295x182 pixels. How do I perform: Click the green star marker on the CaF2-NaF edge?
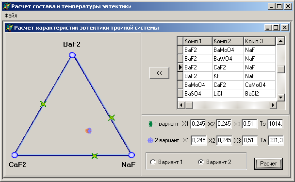coord(95,156)
